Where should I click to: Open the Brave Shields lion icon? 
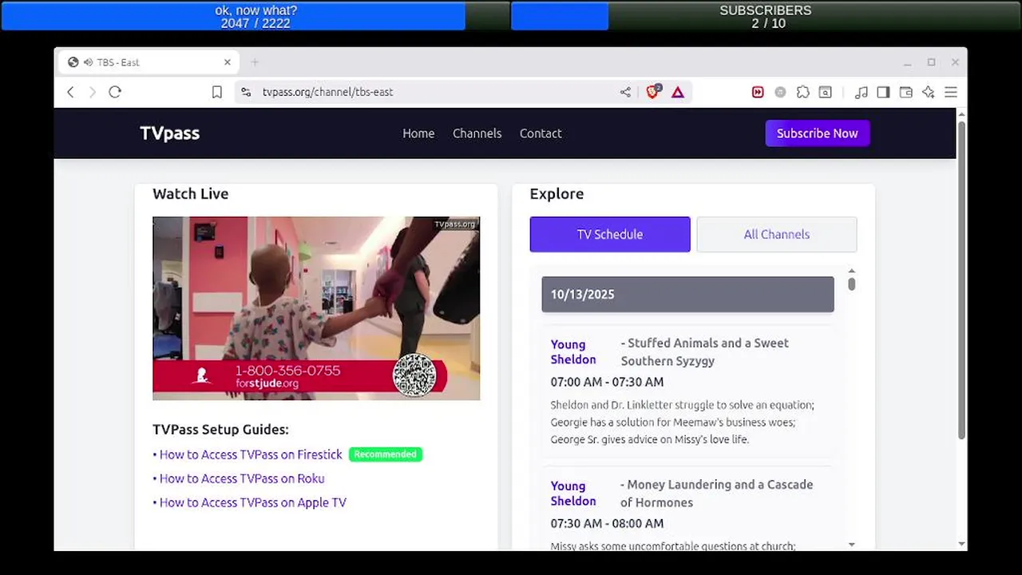point(652,92)
